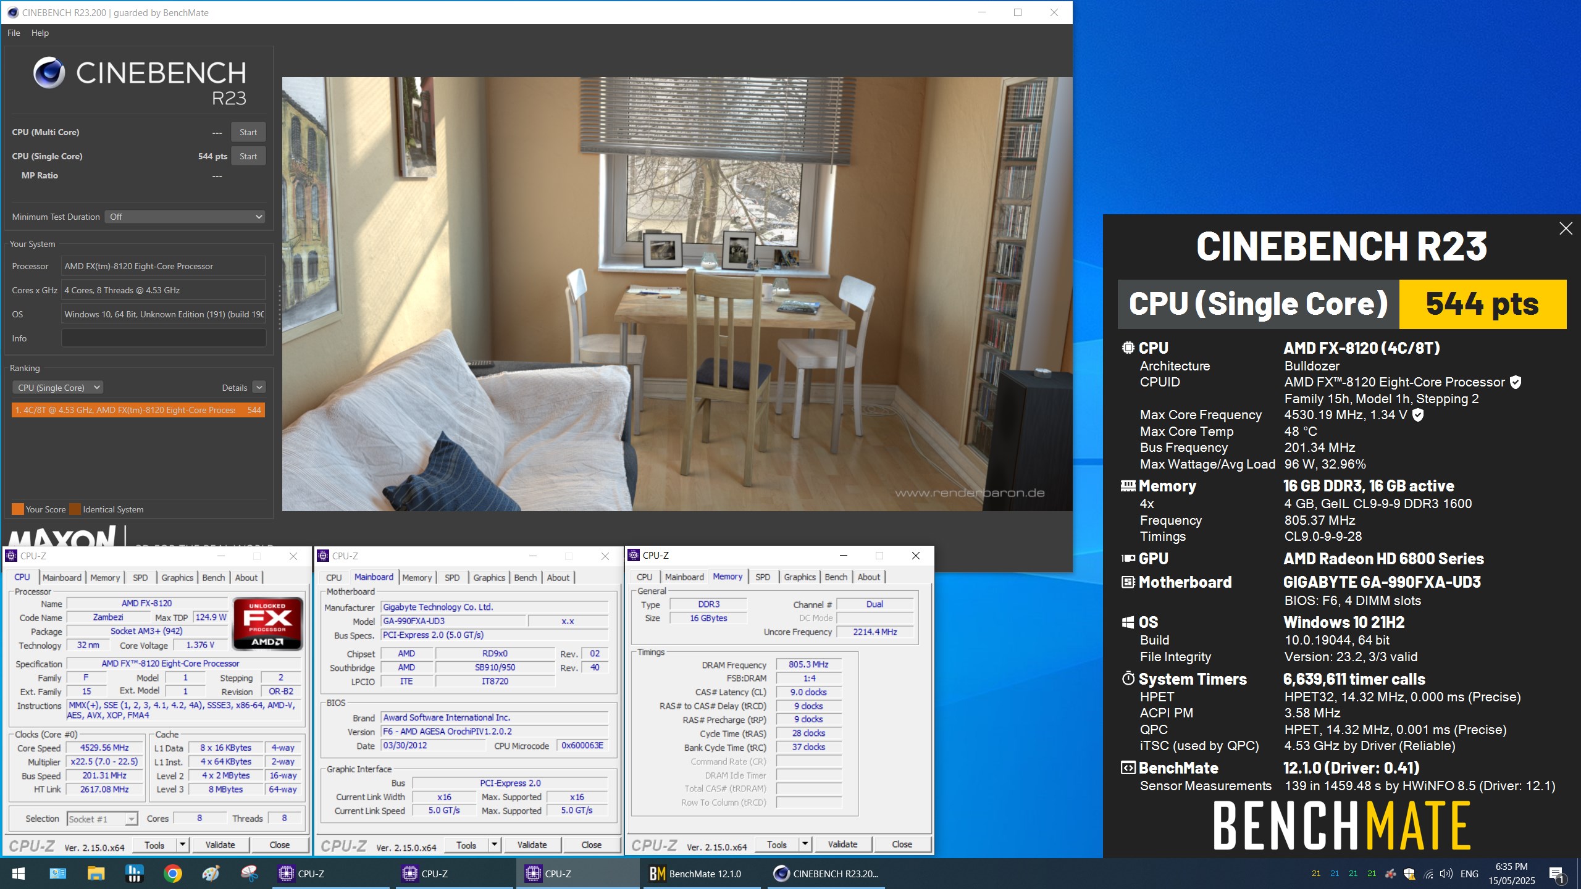Click the verified shield next to CPUID name
This screenshot has width=1581, height=889.
1515,382
